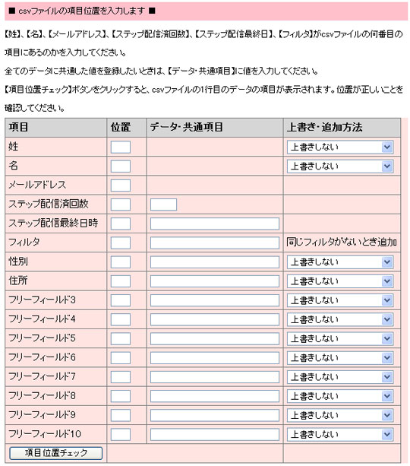This screenshot has height=466, width=410.
Task: Expand the 上書き dropdown for フリーフィールド3
Action: (x=340, y=300)
